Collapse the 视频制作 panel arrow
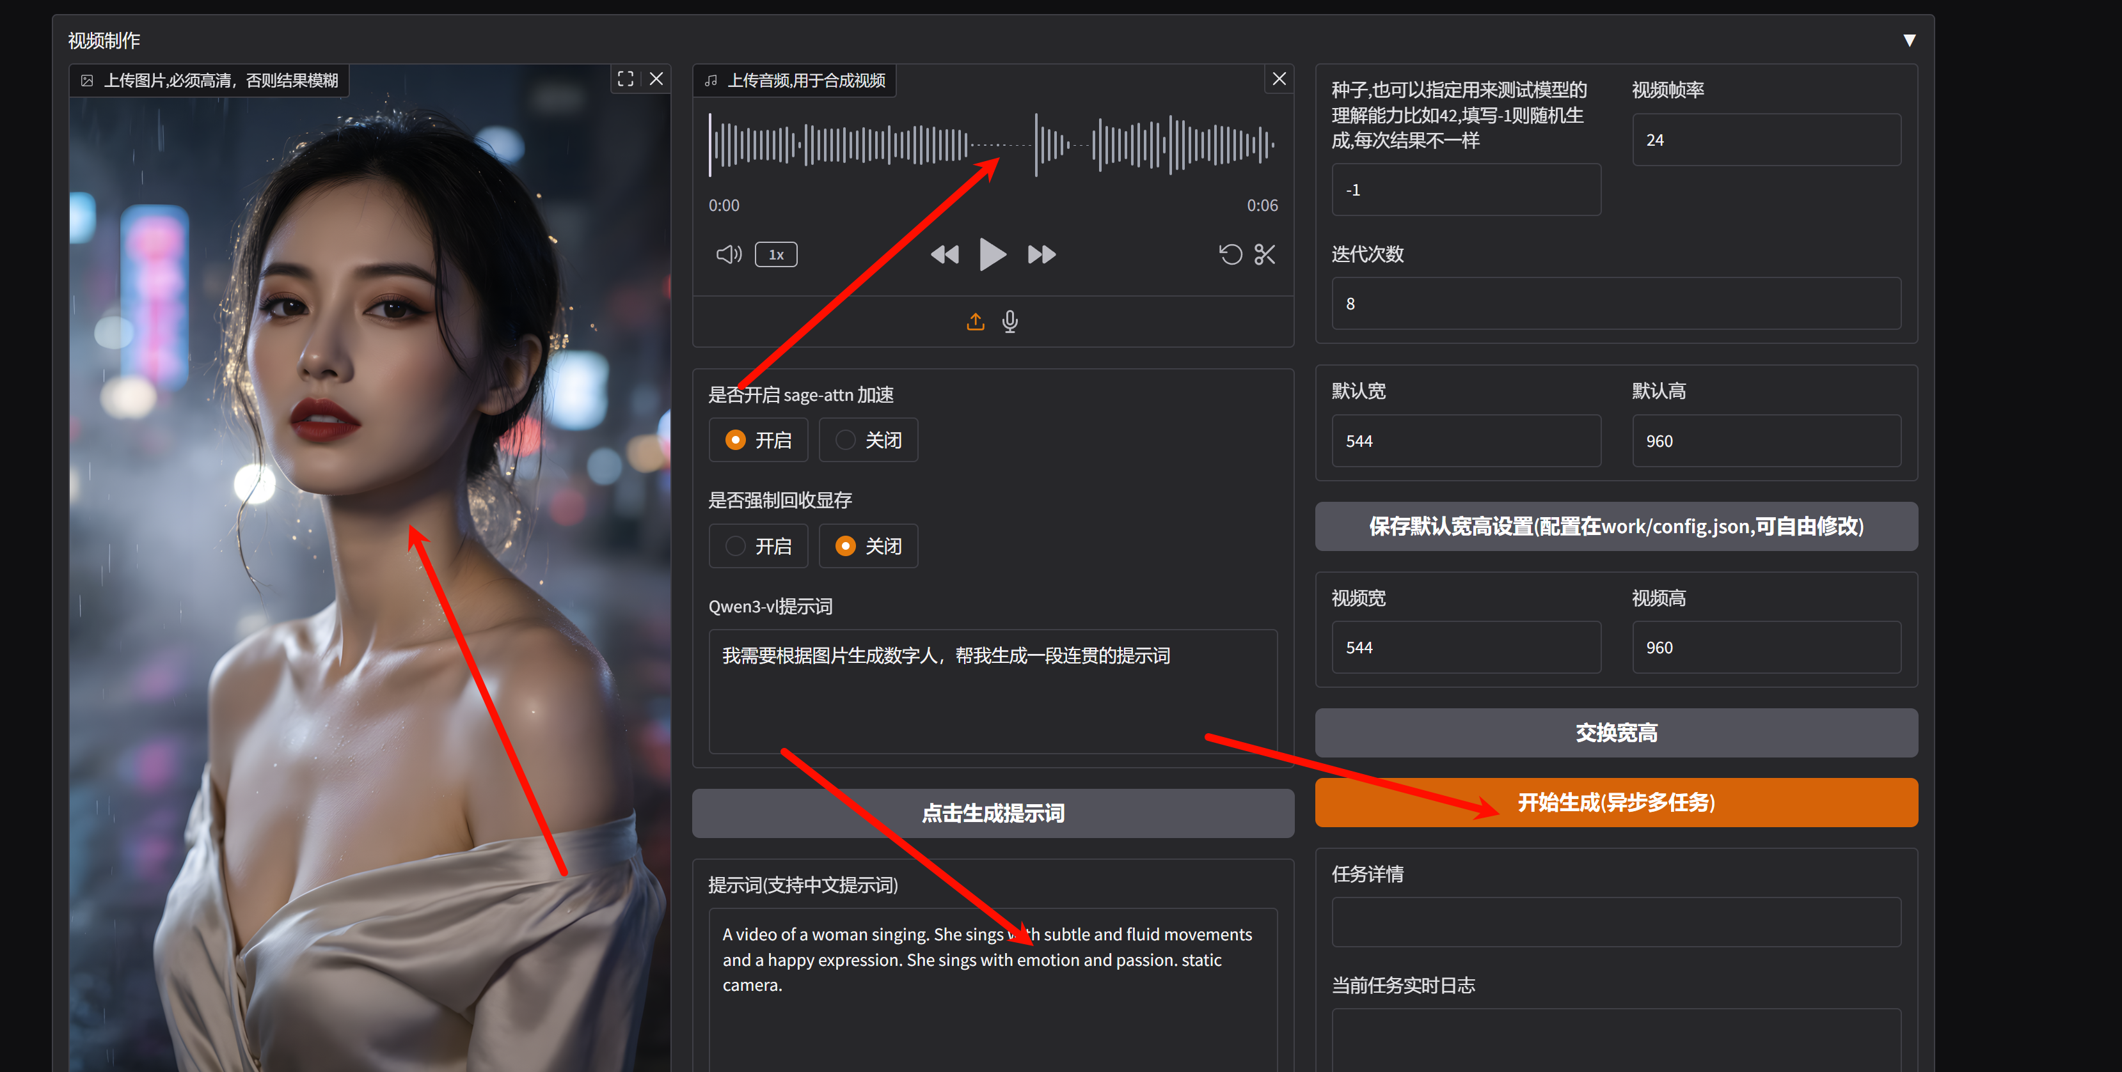This screenshot has height=1072, width=2122. [1908, 40]
